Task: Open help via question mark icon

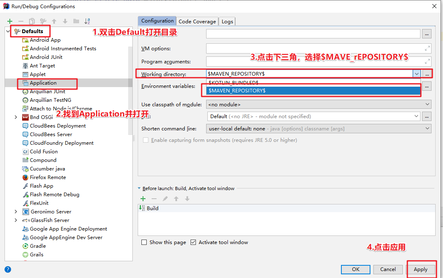Action: (x=7, y=269)
